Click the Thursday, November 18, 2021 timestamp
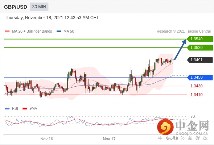Viewport: 214px width, 145px height. [52, 18]
